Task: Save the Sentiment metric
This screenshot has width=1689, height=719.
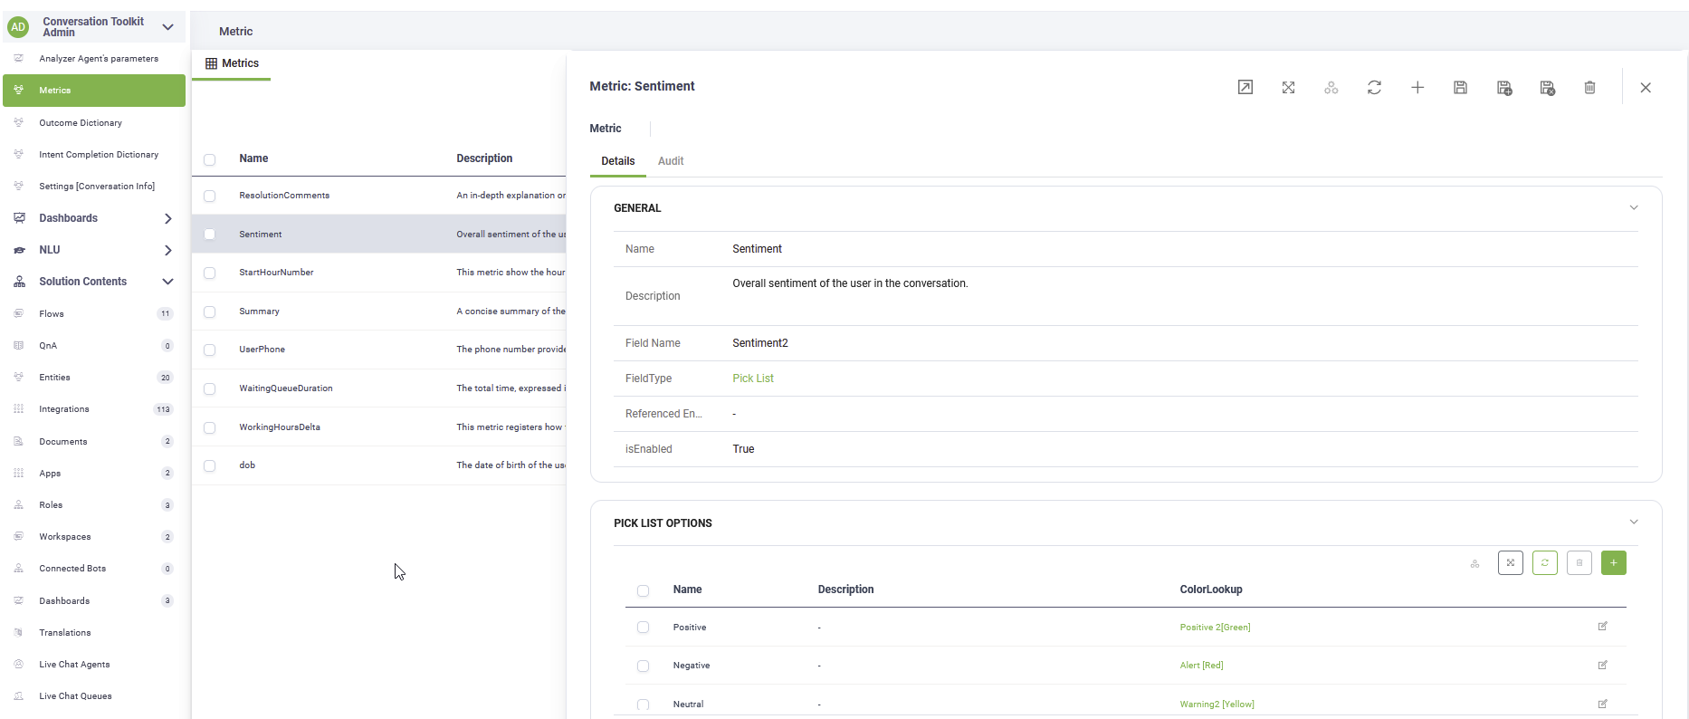Action: click(x=1460, y=88)
